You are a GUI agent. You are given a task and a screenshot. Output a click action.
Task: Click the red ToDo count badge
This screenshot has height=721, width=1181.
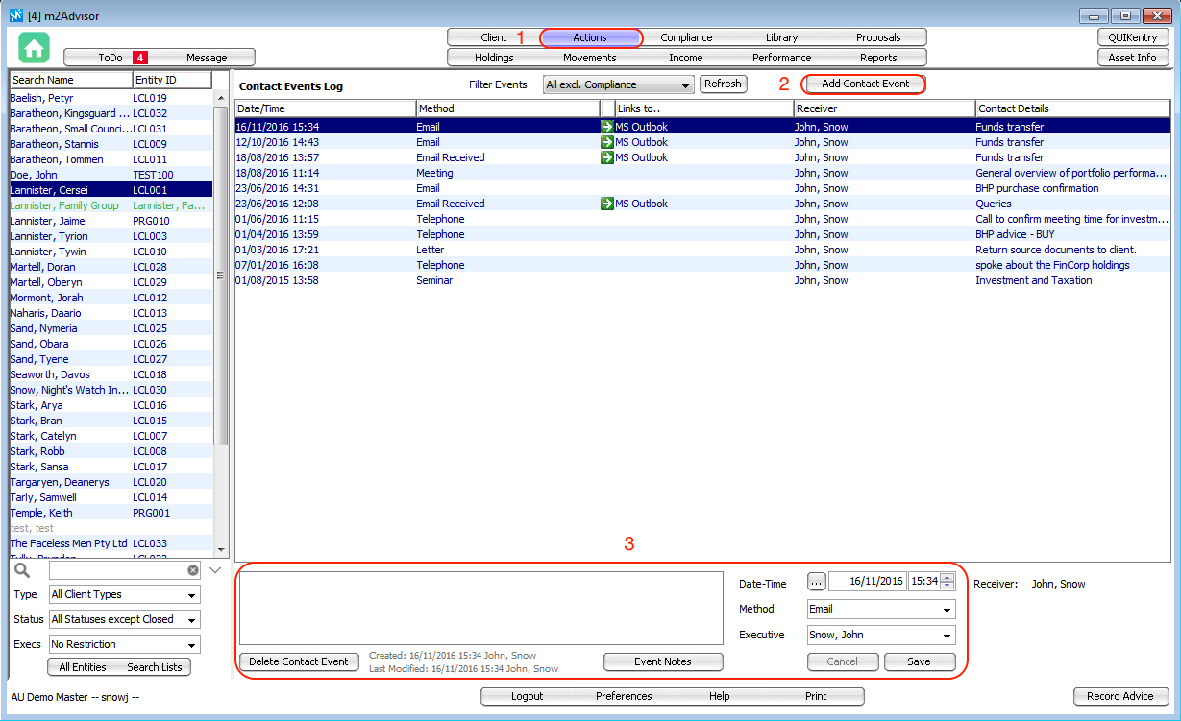click(139, 58)
